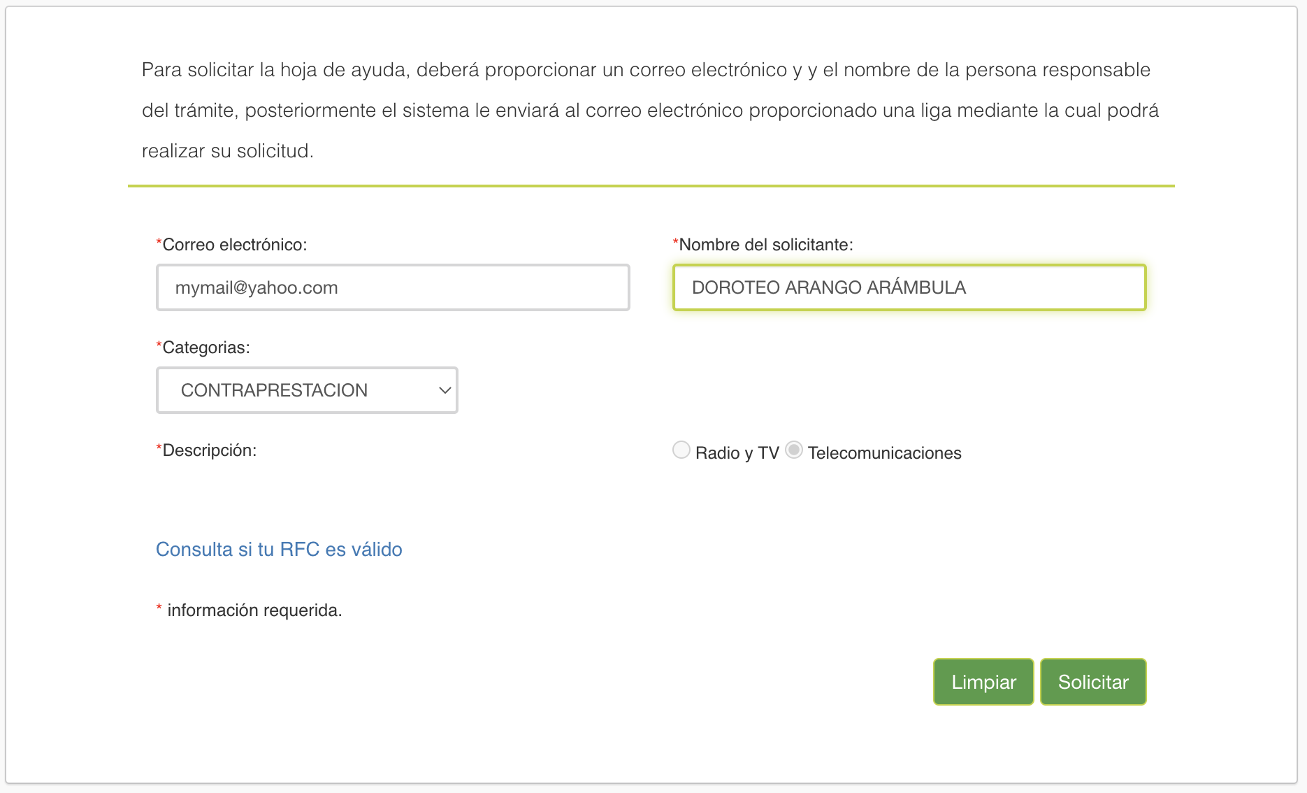Click the 'DOROTEO ARANGO ARÁMBULA' text in name field
The width and height of the screenshot is (1307, 793).
(829, 287)
